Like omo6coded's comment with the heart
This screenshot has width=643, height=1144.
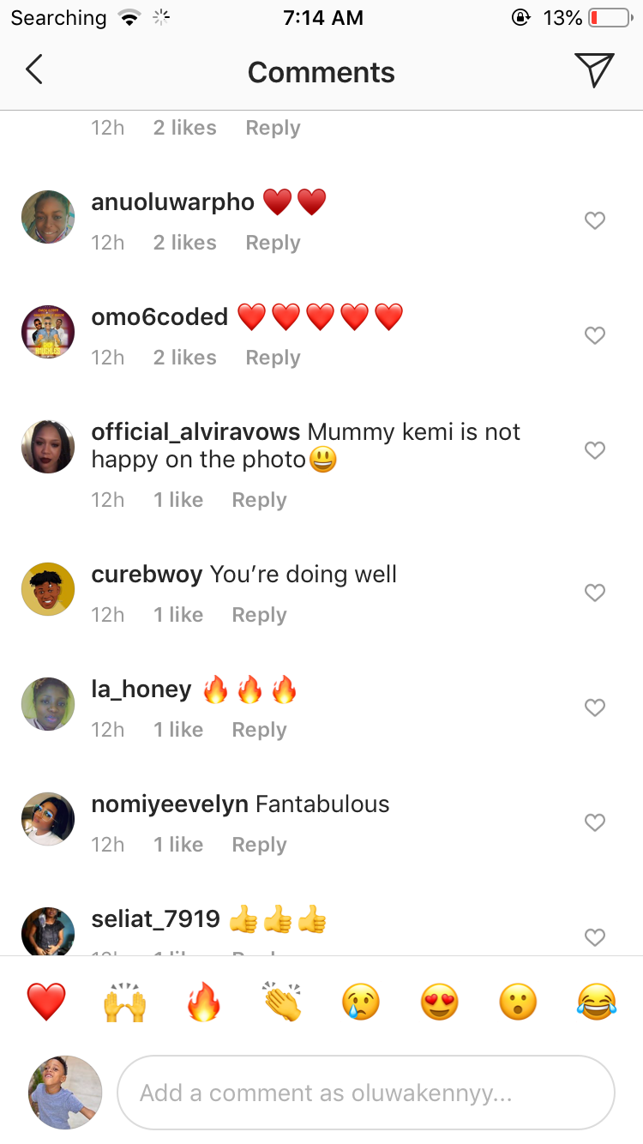pos(595,336)
